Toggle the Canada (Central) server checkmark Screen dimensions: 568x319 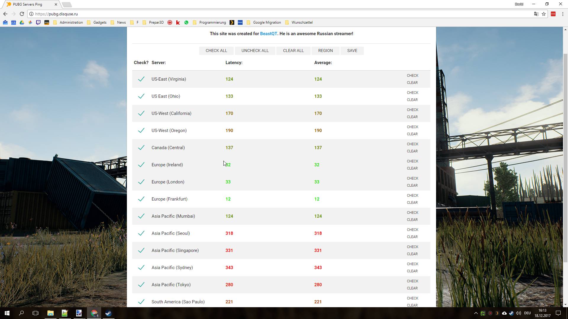point(141,148)
